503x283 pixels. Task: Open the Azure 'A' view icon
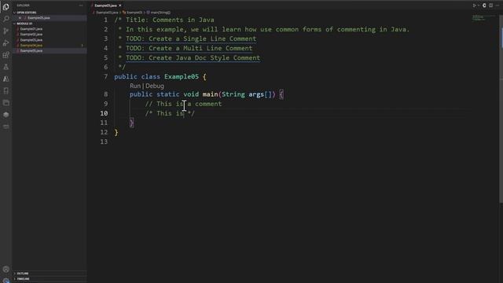[6, 79]
